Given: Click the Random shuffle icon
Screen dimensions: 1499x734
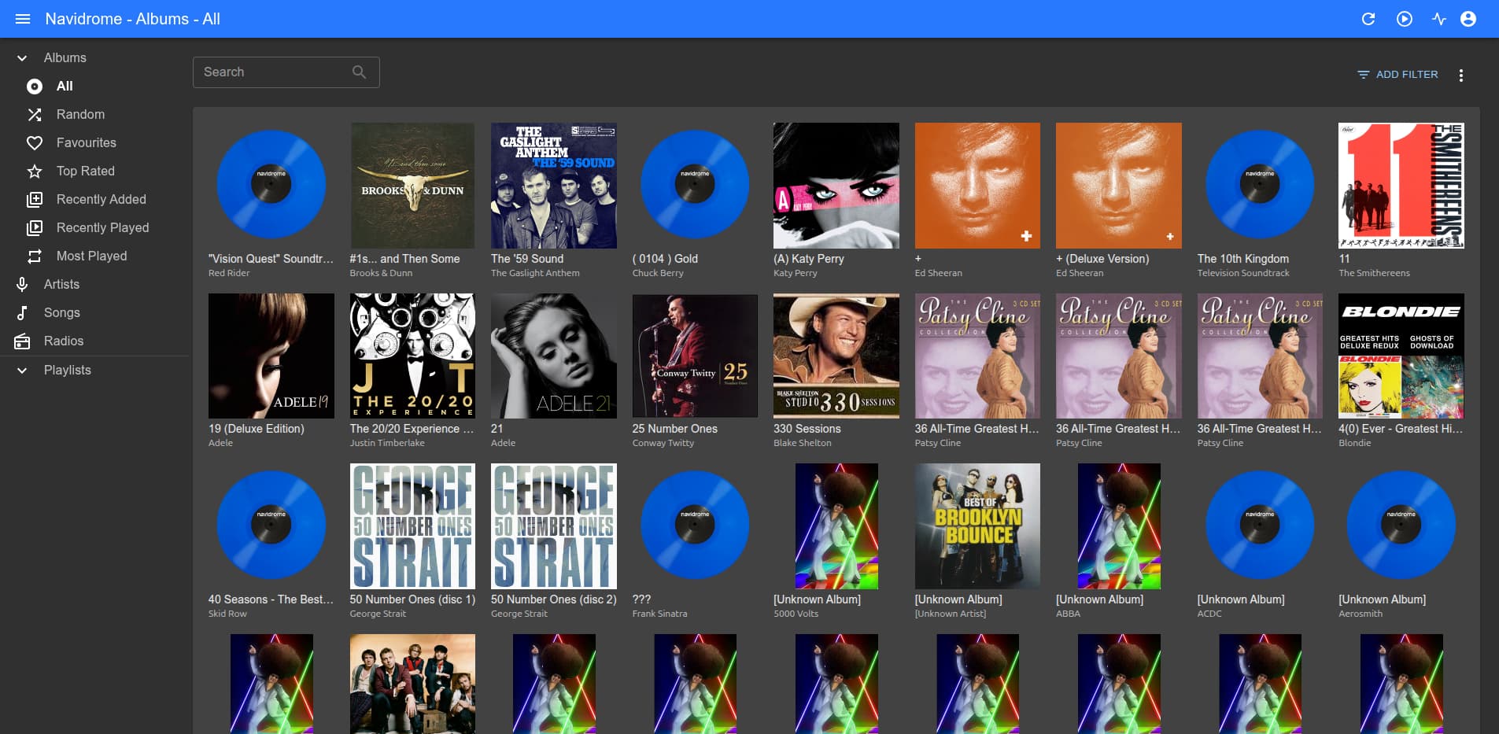Looking at the screenshot, I should click(x=35, y=115).
